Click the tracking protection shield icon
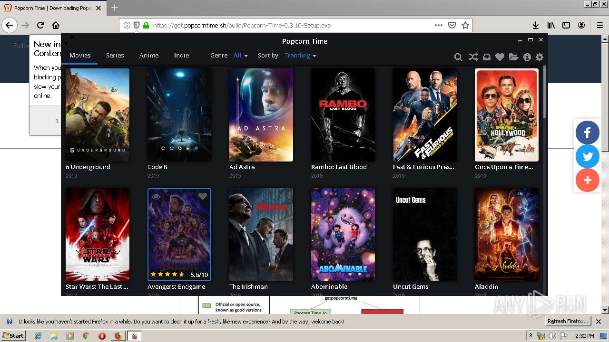The image size is (609, 342). pyautogui.click(x=137, y=25)
